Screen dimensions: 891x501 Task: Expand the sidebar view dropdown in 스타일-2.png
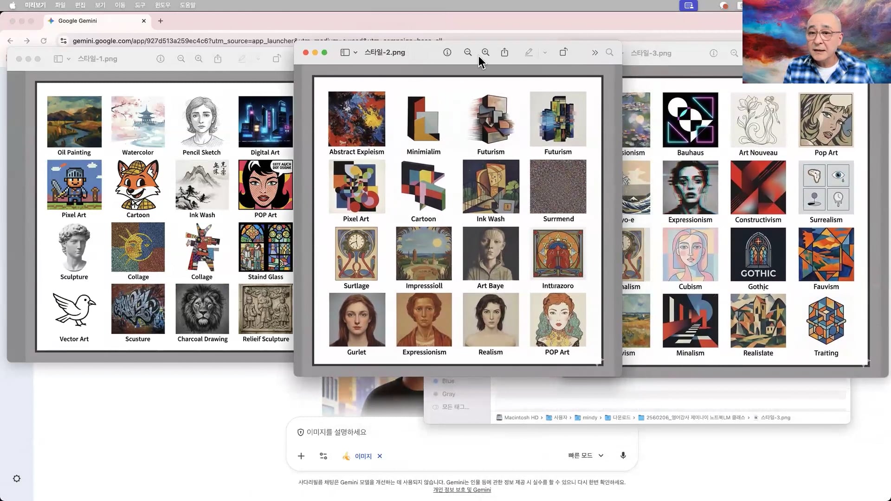point(355,52)
